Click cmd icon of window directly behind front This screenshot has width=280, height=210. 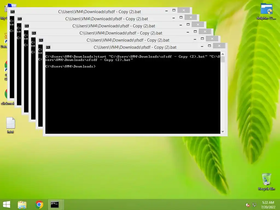[41, 40]
